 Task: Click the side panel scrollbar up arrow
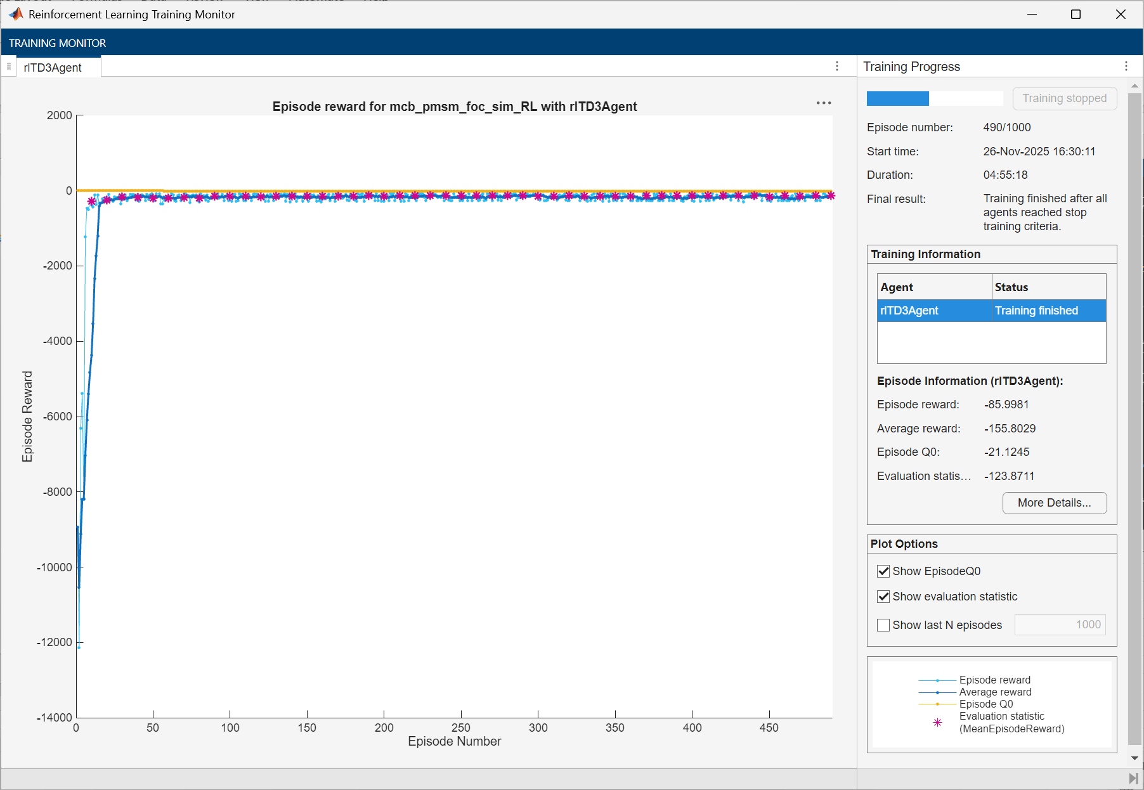coord(1134,85)
